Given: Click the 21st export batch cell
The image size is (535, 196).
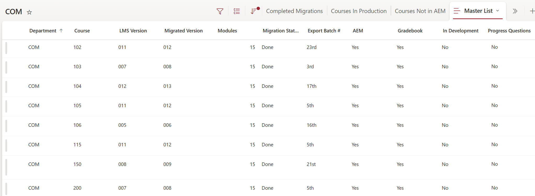Looking at the screenshot, I should 311,164.
